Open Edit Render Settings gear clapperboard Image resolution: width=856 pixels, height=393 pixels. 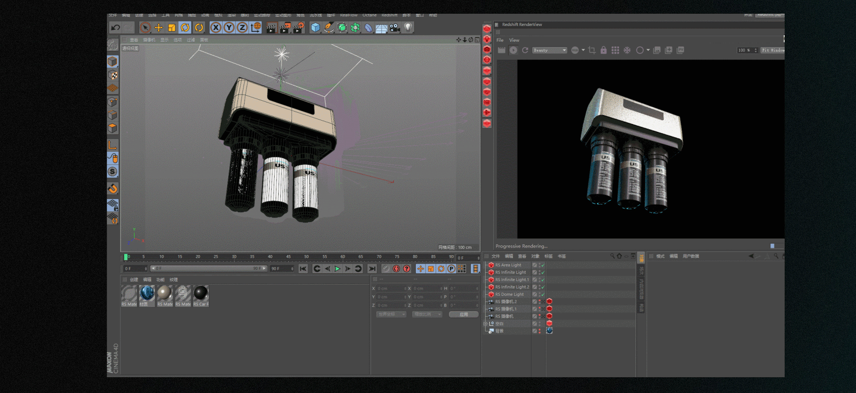coord(299,27)
